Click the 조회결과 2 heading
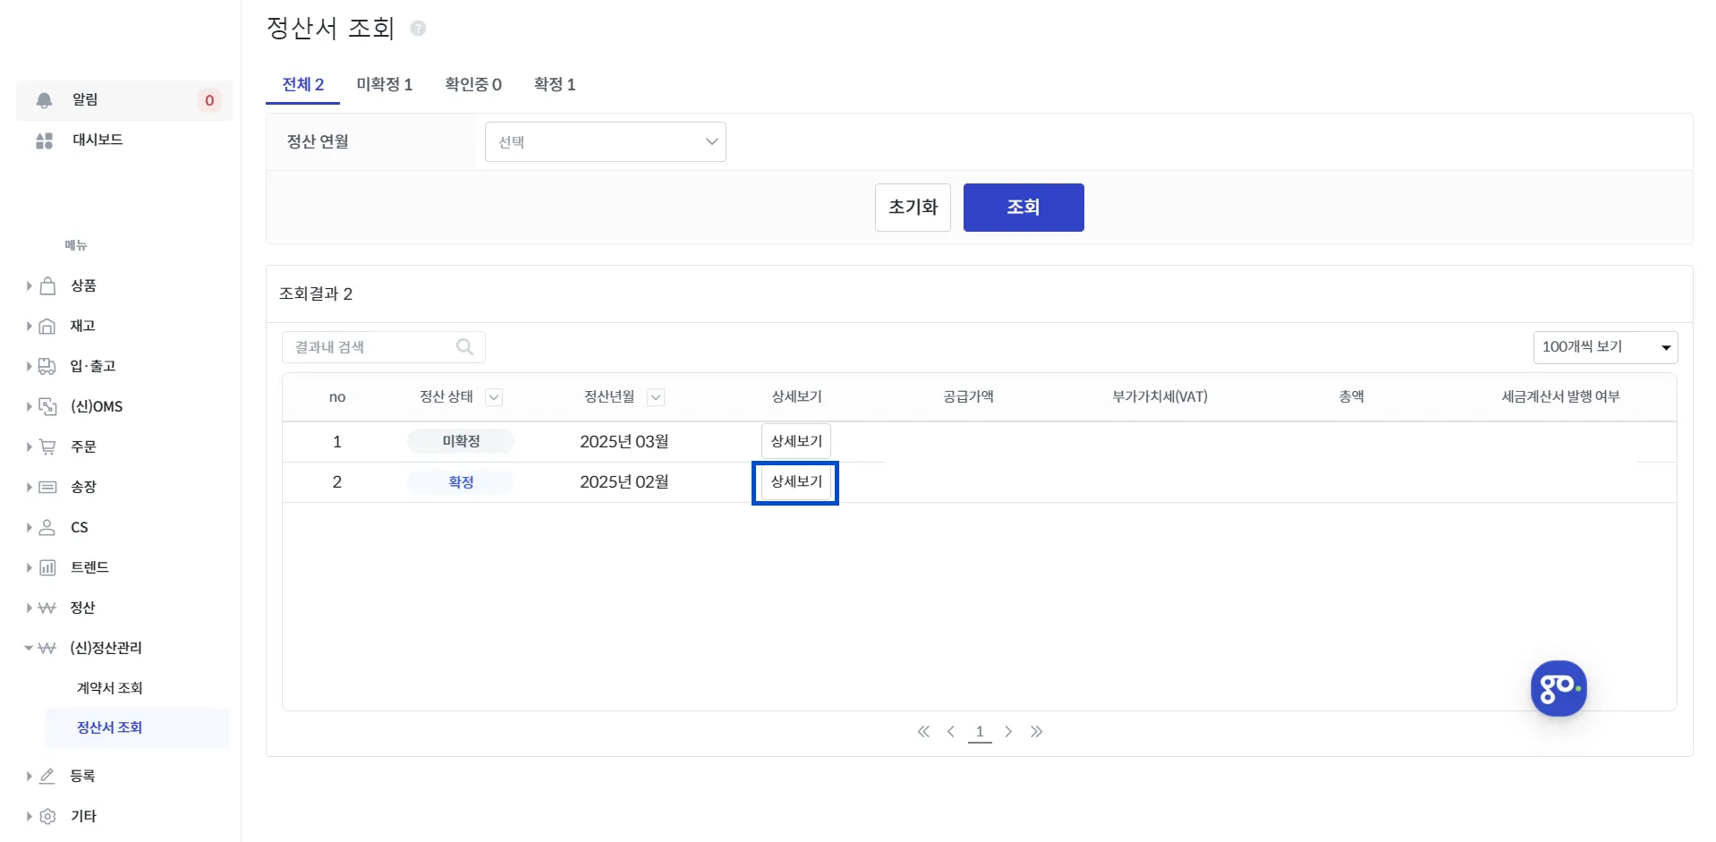The width and height of the screenshot is (1716, 842). pyautogui.click(x=316, y=293)
